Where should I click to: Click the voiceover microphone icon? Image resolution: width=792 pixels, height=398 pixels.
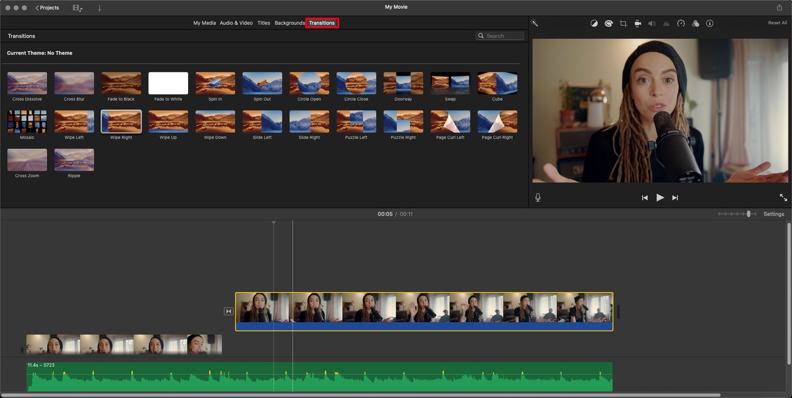pyautogui.click(x=538, y=197)
